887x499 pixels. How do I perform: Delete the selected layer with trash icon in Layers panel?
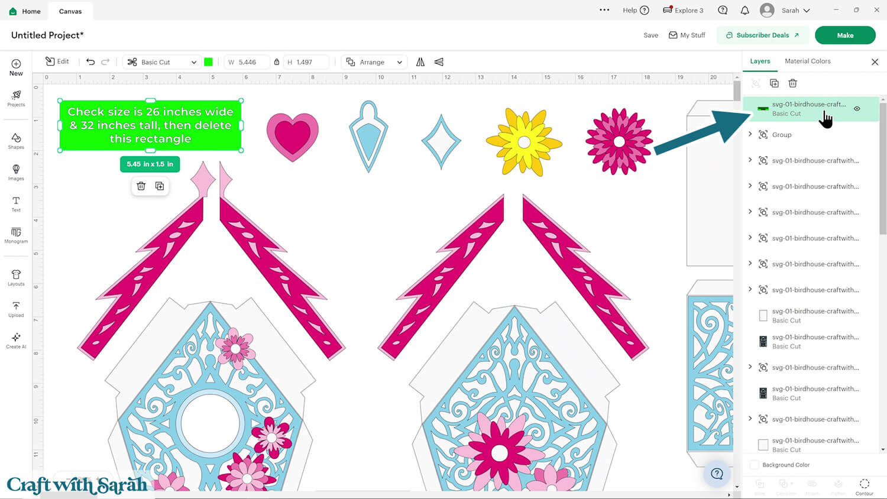[x=793, y=83]
